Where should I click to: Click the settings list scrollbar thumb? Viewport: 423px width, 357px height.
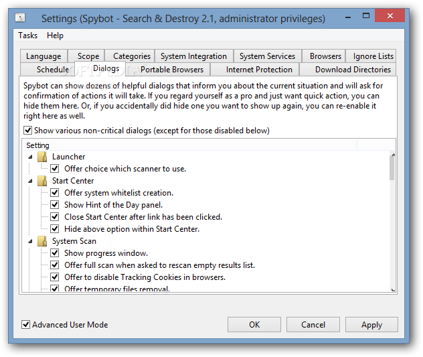pyautogui.click(x=392, y=167)
